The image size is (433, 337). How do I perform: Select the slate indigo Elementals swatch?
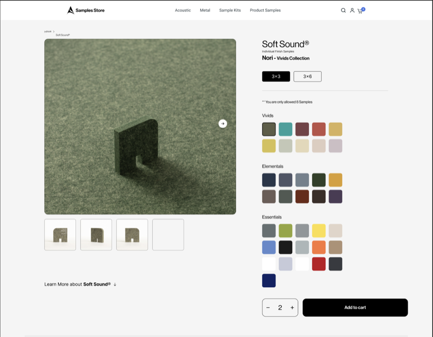[285, 180]
